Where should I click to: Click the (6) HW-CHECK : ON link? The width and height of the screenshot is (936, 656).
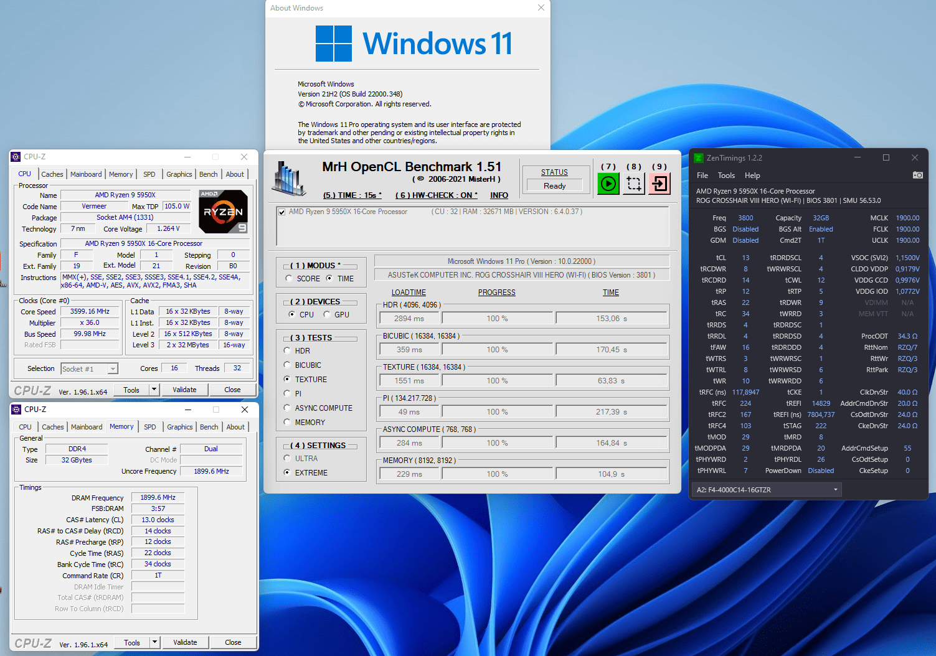tap(437, 195)
